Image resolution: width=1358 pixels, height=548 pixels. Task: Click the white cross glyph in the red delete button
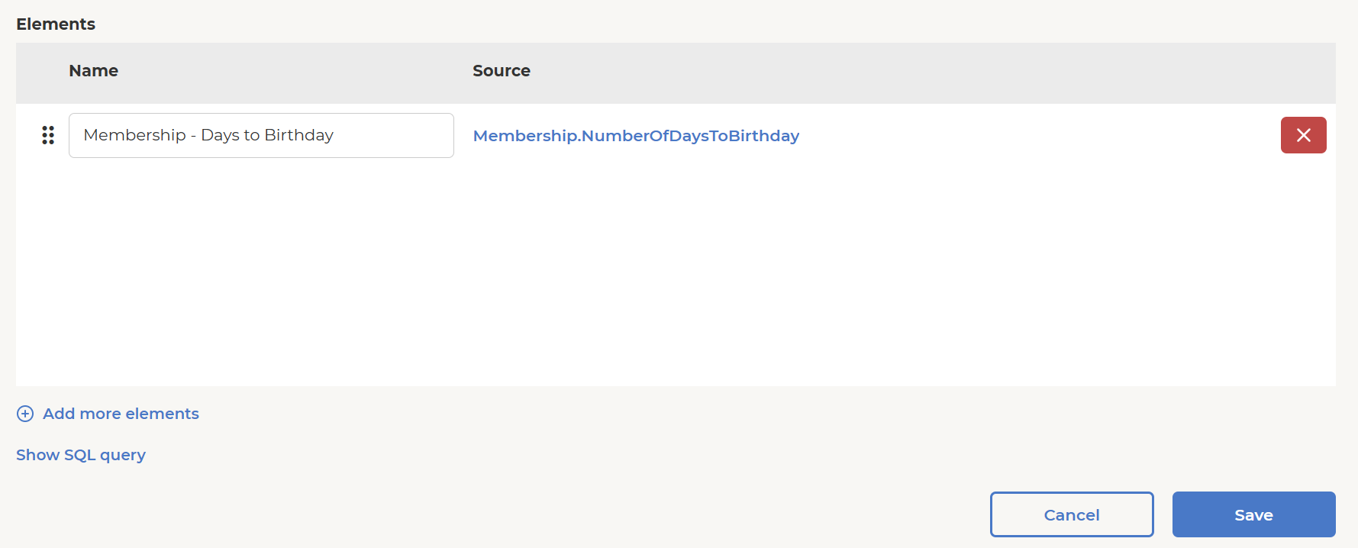[1304, 135]
